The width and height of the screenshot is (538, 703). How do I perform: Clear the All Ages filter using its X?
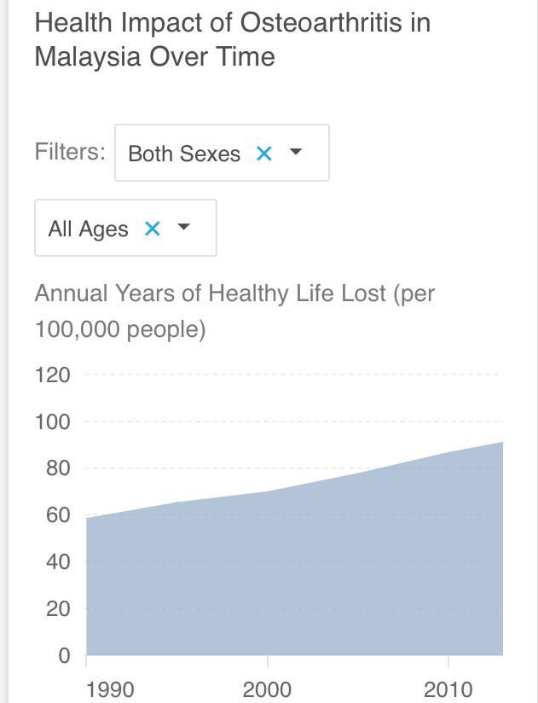(x=153, y=229)
